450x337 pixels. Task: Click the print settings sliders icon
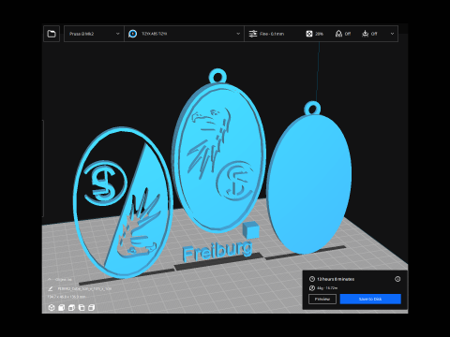[253, 34]
